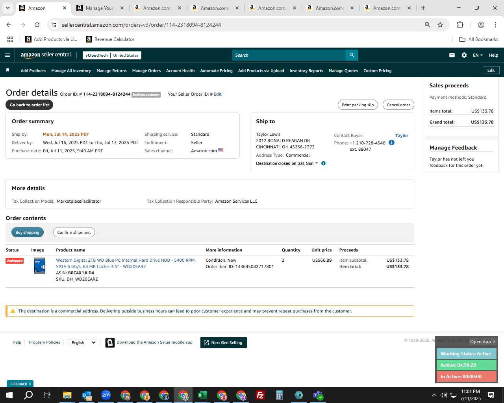504x403 pixels.
Task: Click the site information icon in the address bar
Action: click(54, 25)
